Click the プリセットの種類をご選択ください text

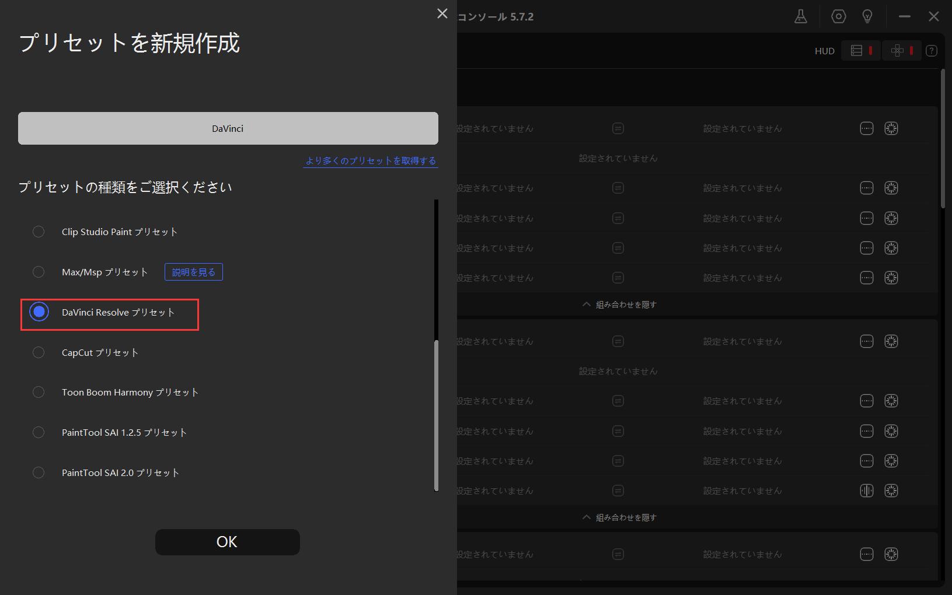(x=125, y=187)
